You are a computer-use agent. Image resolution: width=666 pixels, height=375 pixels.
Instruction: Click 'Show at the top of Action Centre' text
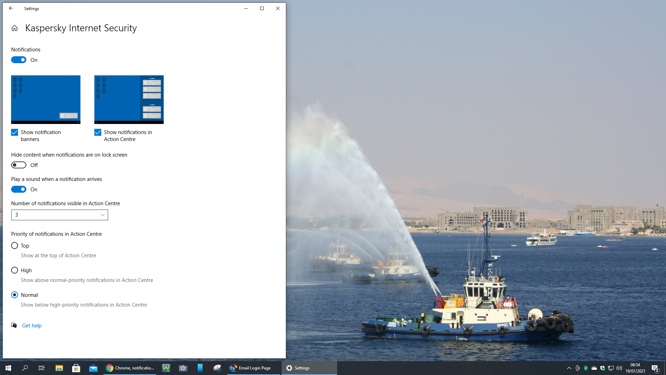click(59, 256)
